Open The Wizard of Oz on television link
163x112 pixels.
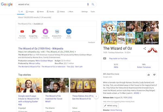54,67
